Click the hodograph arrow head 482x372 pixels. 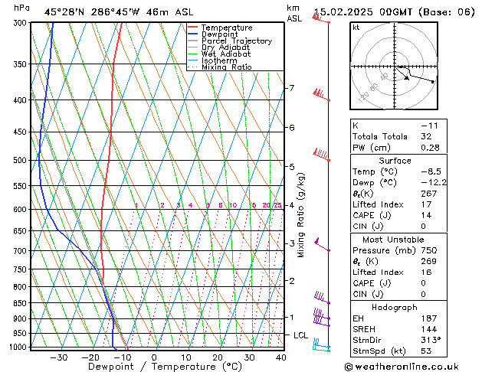[407, 78]
